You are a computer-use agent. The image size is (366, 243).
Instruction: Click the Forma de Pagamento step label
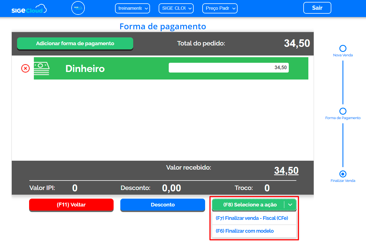point(343,118)
